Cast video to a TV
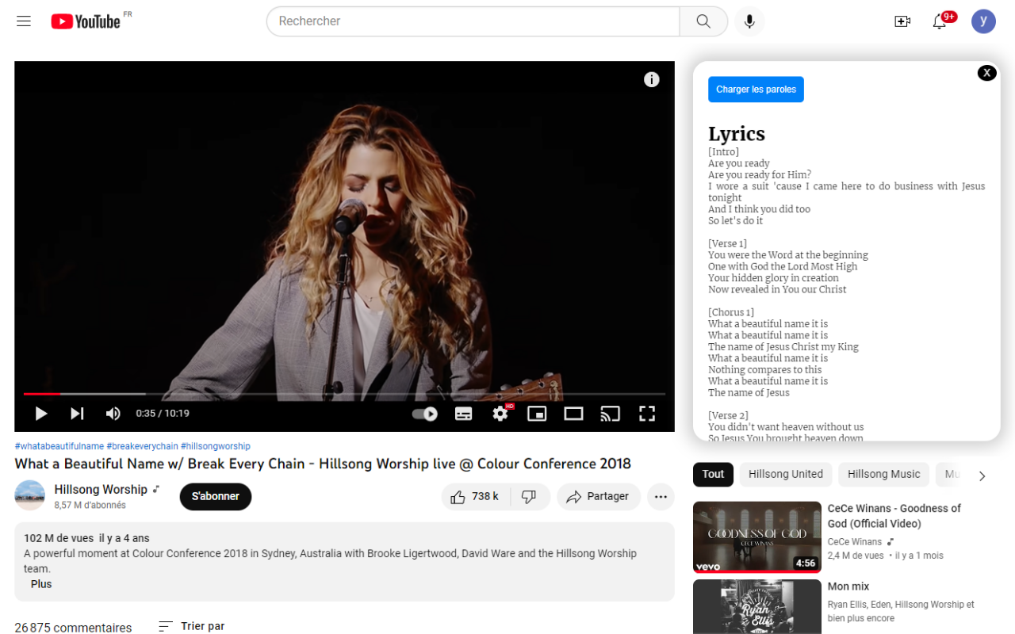Screen dimensions: 1015x634 click(x=610, y=414)
